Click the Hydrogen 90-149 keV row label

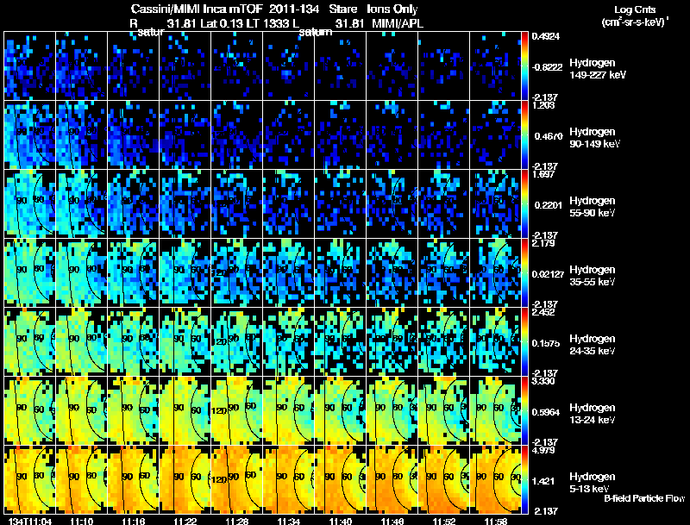coord(594,138)
